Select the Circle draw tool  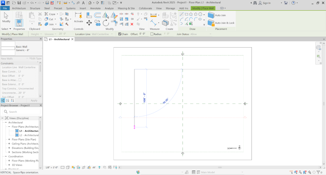[x=200, y=14]
